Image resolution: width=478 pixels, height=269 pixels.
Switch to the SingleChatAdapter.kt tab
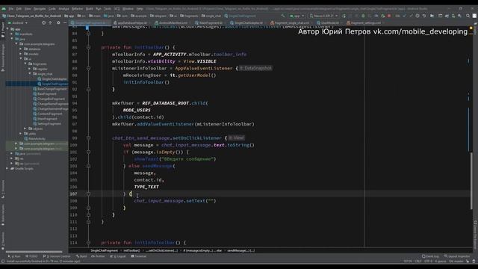246,23
